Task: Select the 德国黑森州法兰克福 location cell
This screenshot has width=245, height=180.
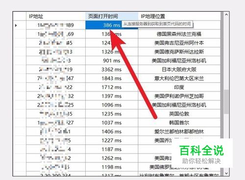Action: coord(179,34)
